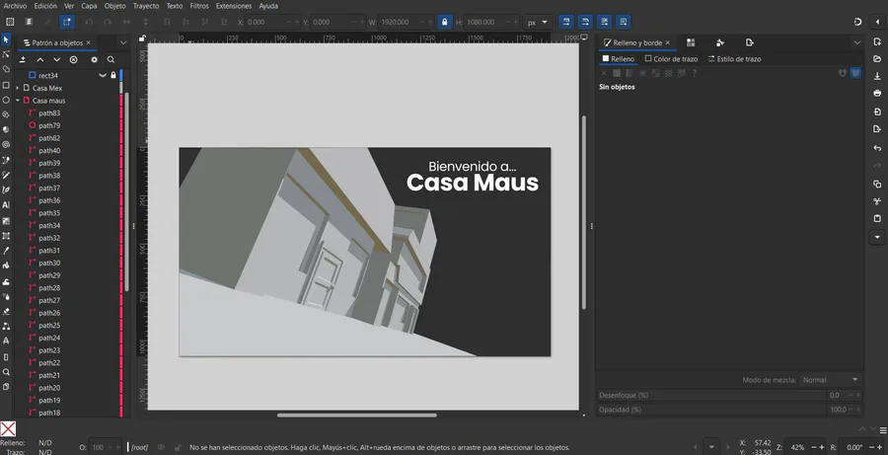Image resolution: width=888 pixels, height=455 pixels.
Task: Click the Opacidad (%) slider
Action: tap(729, 409)
